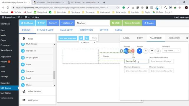Choose the outlined star indicator

click(146, 51)
